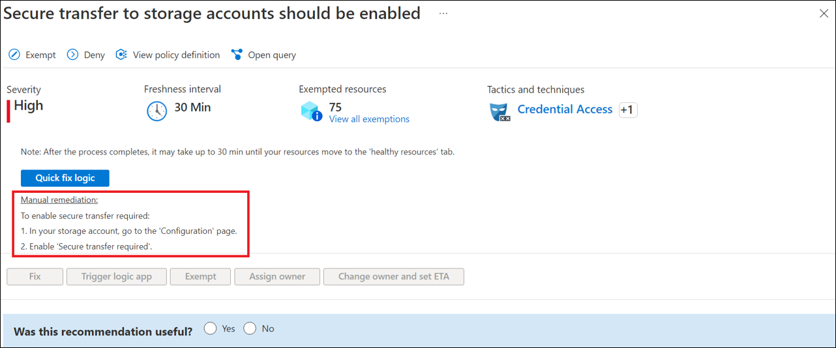
Task: Click the Exempt pencil icon in toolbar
Action: tap(14, 55)
